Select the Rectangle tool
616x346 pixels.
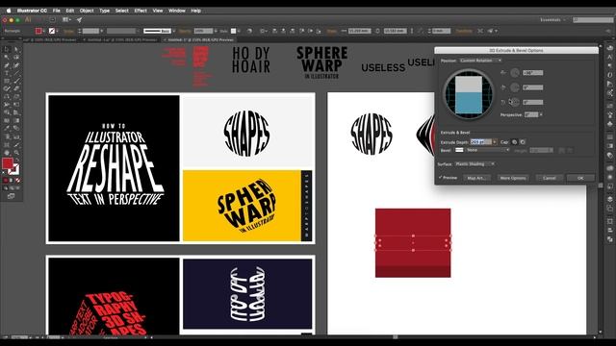(x=7, y=81)
